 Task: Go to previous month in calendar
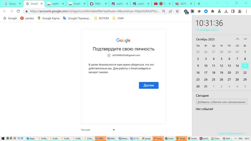click(237, 39)
